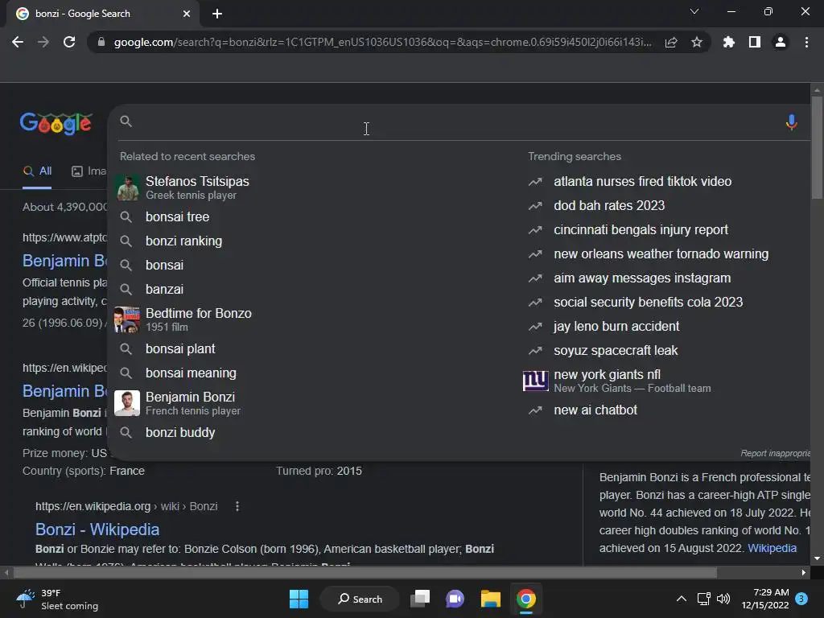Click inside the Google search box
Screen dimensions: 824x618
pyautogui.click(x=457, y=122)
